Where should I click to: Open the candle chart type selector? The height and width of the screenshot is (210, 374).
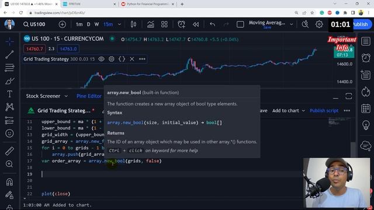click(133, 24)
